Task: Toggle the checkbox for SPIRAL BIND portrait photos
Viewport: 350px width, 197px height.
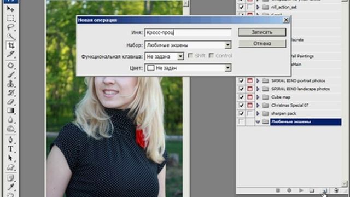Action: (x=241, y=80)
